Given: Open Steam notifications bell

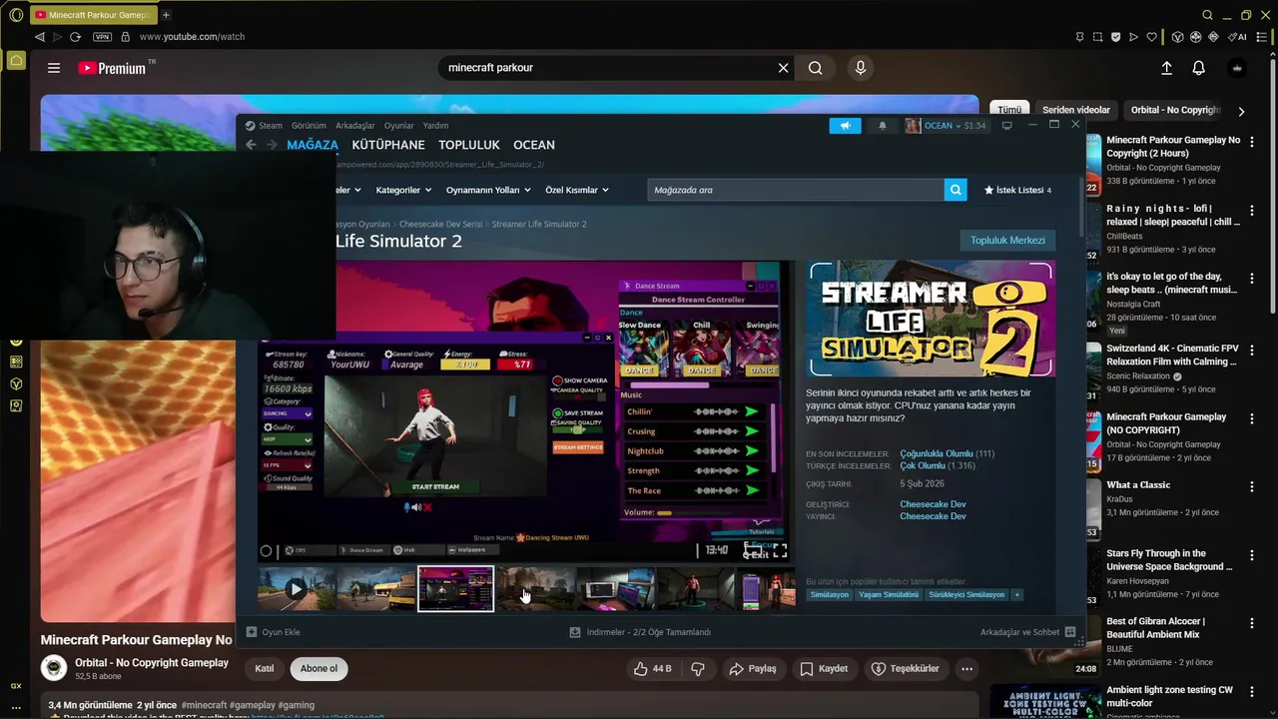Looking at the screenshot, I should click(882, 126).
